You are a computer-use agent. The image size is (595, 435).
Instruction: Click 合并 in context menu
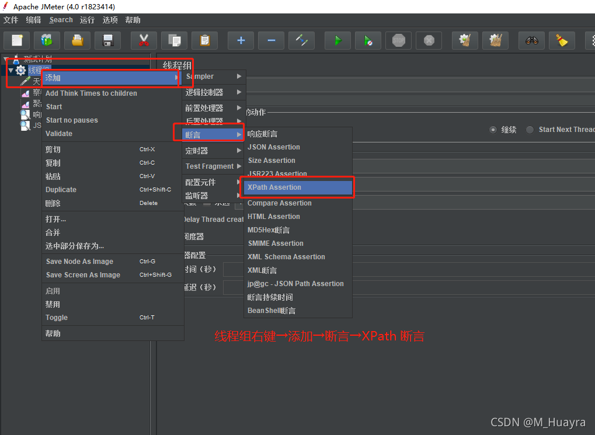tap(113, 232)
